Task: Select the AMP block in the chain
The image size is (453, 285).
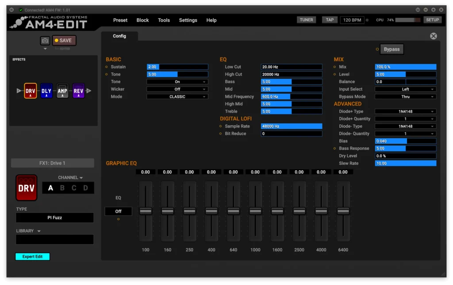Action: coord(62,91)
